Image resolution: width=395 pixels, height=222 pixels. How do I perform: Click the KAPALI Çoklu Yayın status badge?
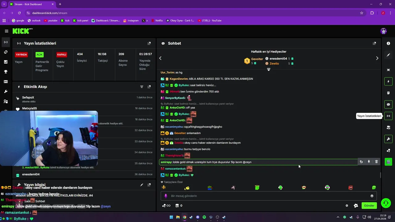point(62,55)
